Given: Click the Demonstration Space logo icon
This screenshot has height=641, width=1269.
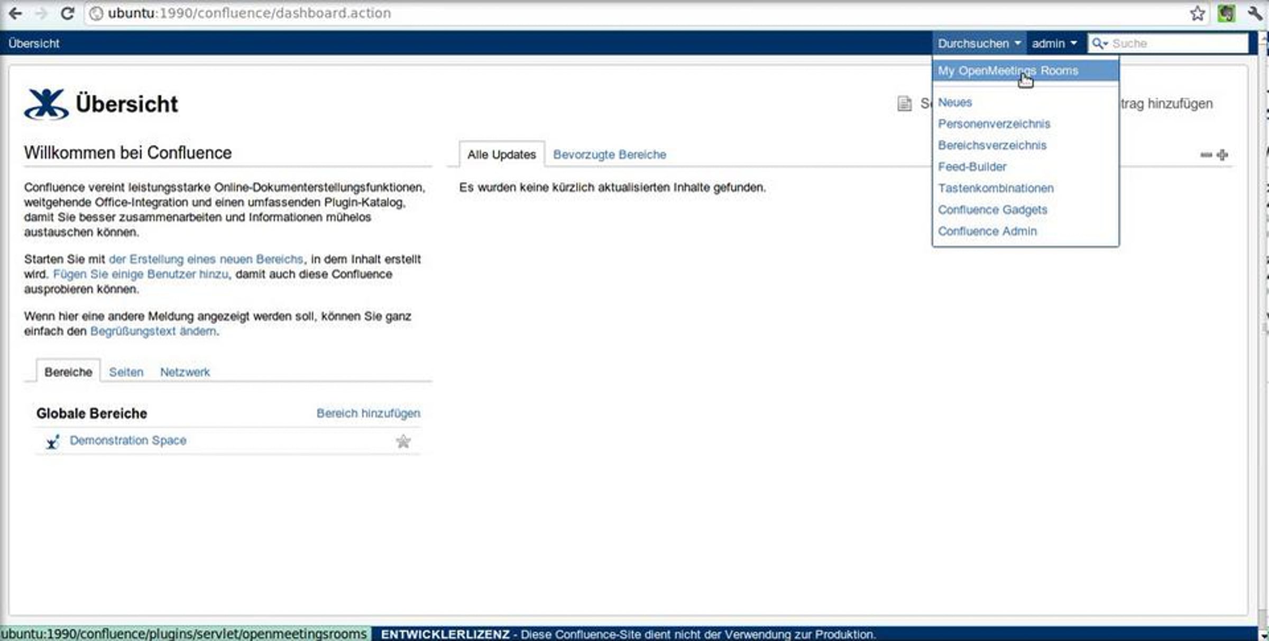Looking at the screenshot, I should point(52,441).
